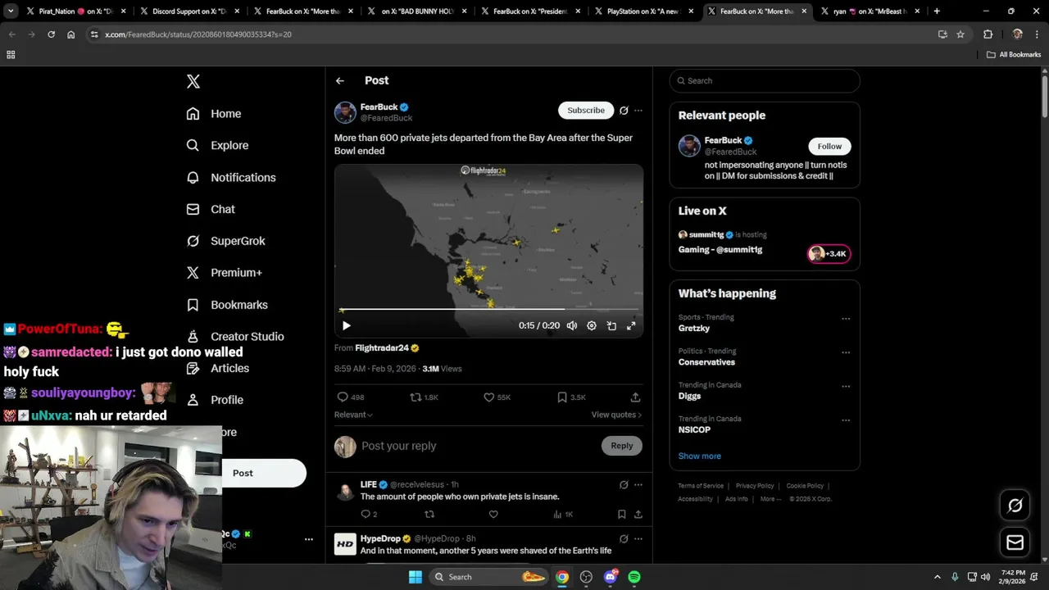Image resolution: width=1049 pixels, height=590 pixels.
Task: Bookmark this page with star icon
Action: point(960,34)
